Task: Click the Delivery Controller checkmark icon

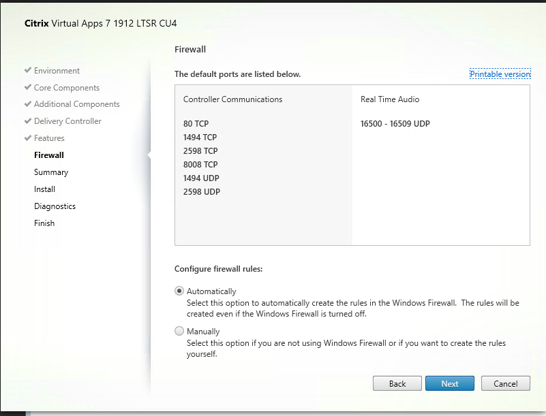Action: [28, 121]
